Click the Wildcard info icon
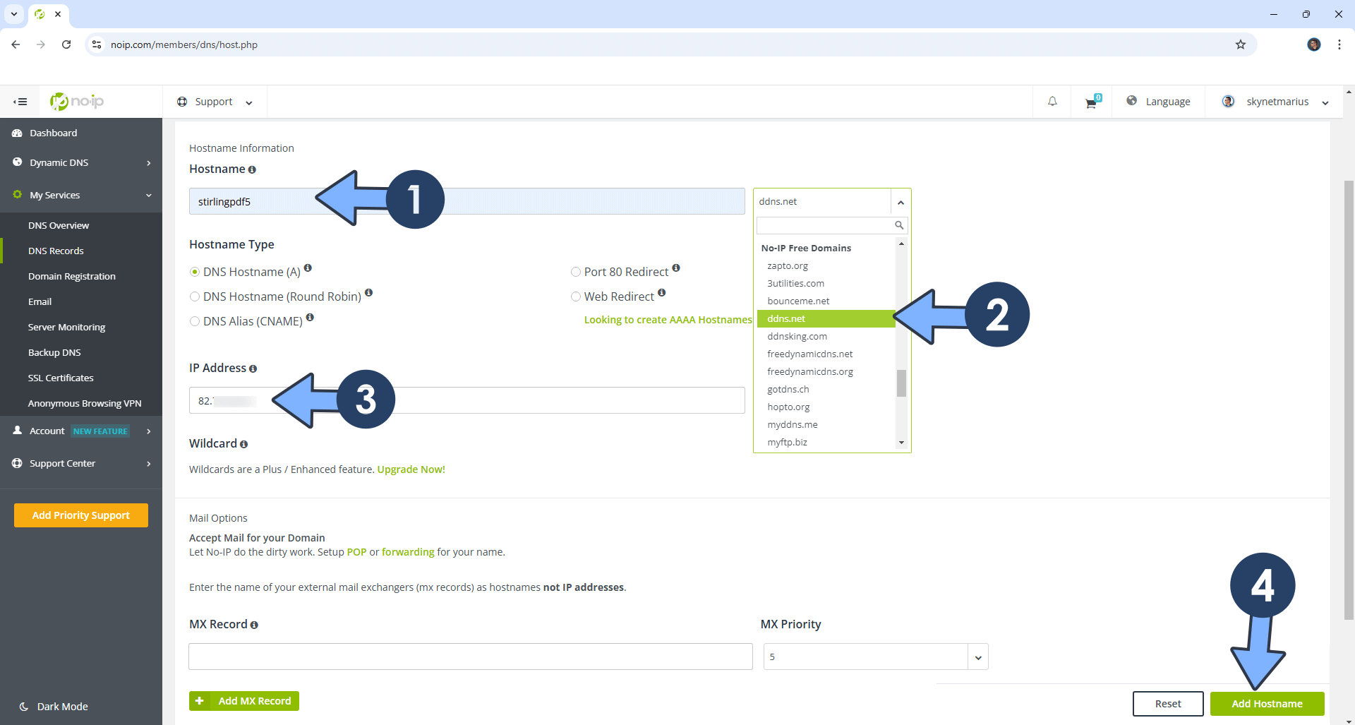The image size is (1355, 725). pos(243,445)
